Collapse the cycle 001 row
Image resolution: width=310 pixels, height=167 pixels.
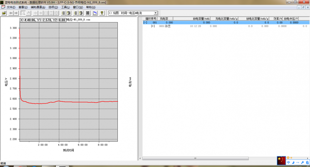point(145,22)
